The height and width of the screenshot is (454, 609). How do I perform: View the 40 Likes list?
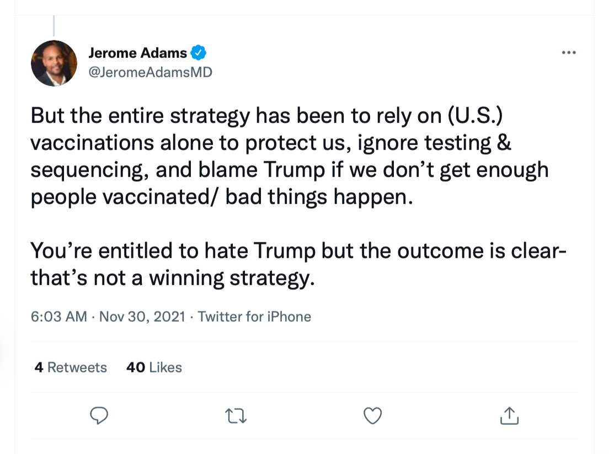point(154,367)
